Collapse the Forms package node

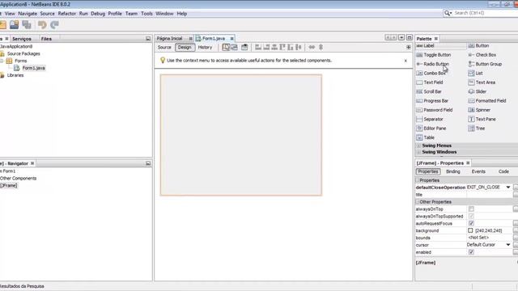[2, 61]
